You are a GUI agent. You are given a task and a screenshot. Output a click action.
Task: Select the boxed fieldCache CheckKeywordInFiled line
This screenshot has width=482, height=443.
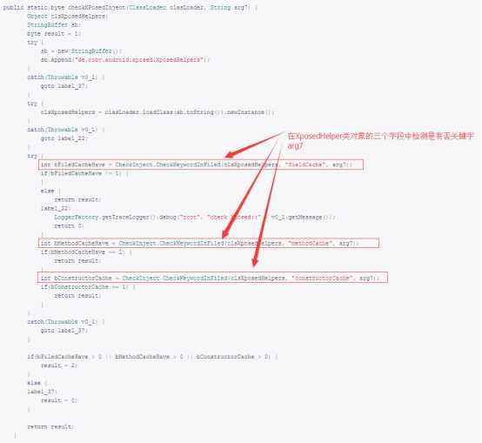point(201,164)
